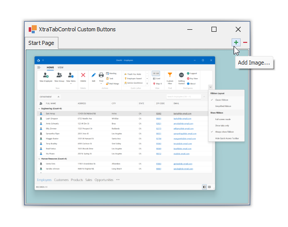Switch to Opportunities navigation tab

(x=104, y=180)
